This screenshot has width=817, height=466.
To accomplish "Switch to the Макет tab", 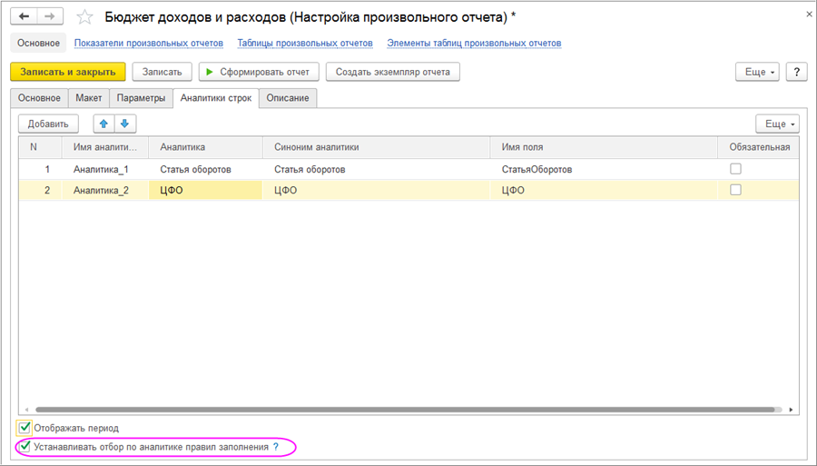I will pos(88,98).
